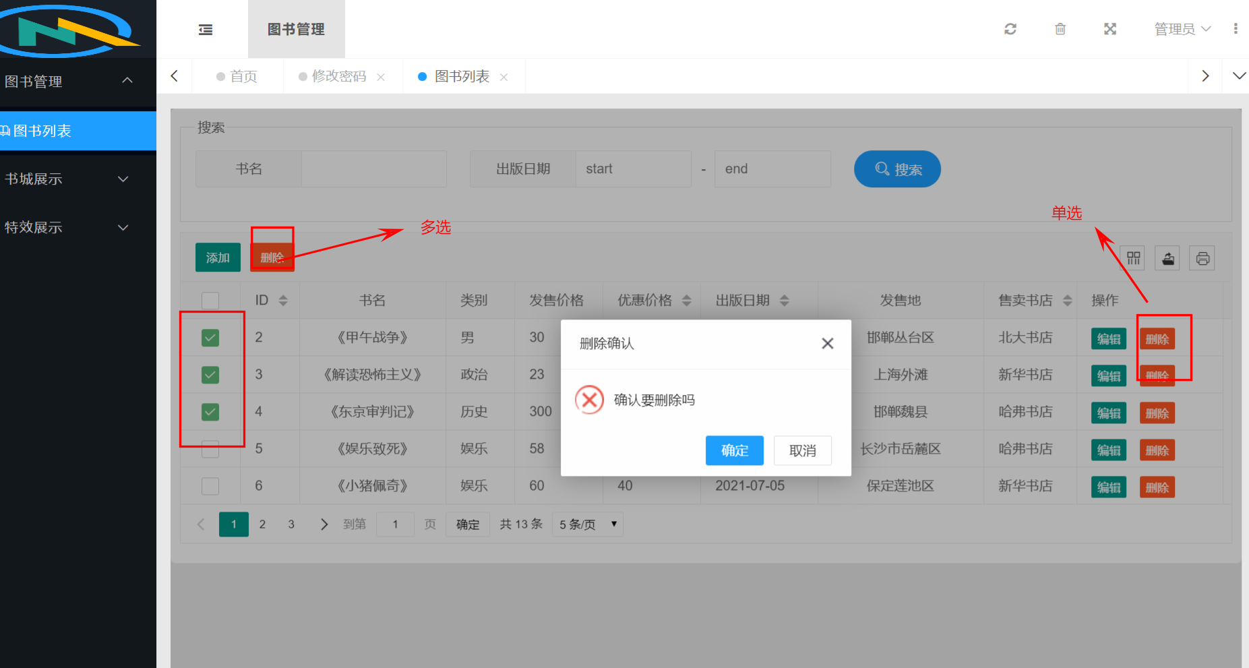Screen dimensions: 1249x668
Task: Click the refresh icon in the top bar
Action: [x=1010, y=29]
